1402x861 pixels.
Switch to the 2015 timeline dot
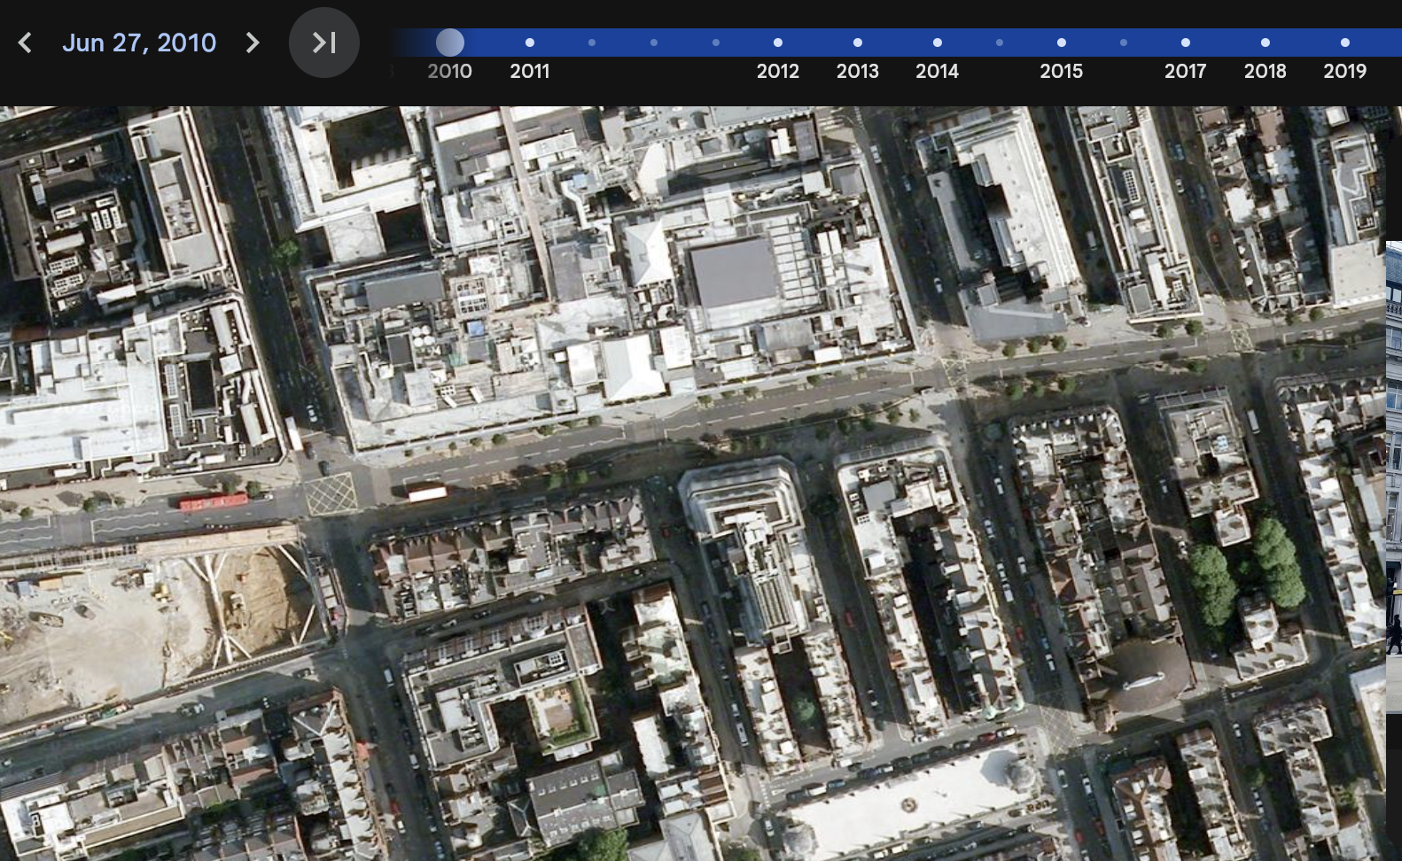[1062, 43]
